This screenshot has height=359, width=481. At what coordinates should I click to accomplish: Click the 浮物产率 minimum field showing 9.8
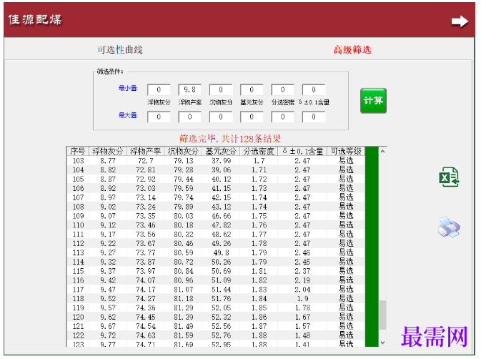click(189, 90)
